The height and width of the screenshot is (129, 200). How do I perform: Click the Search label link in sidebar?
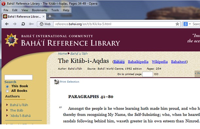coord(10,82)
